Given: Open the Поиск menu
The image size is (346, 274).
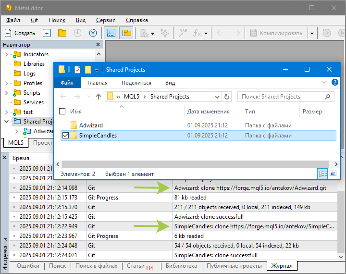Looking at the screenshot, I should click(x=57, y=20).
